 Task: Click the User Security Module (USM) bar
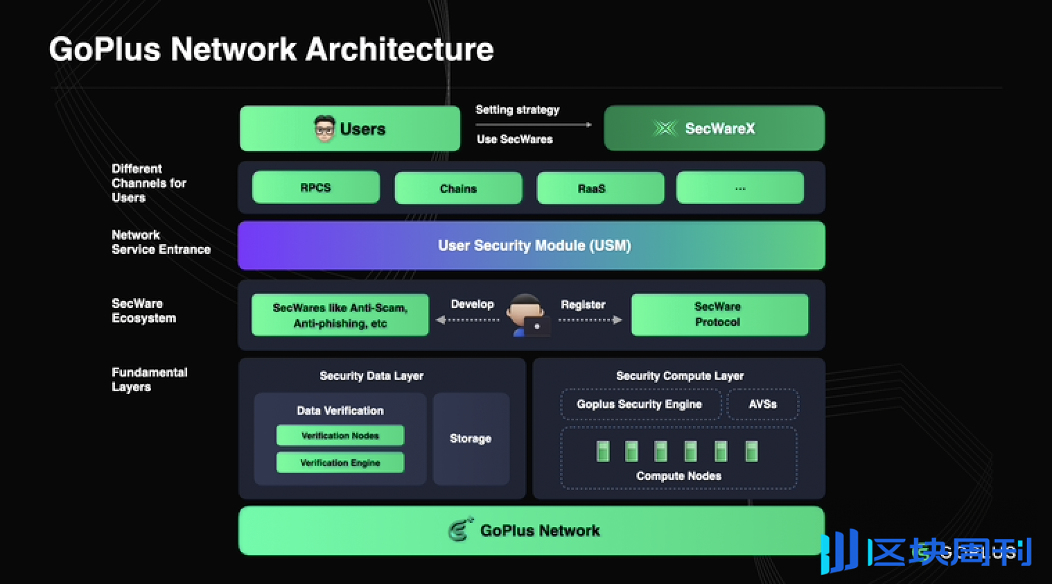[532, 246]
